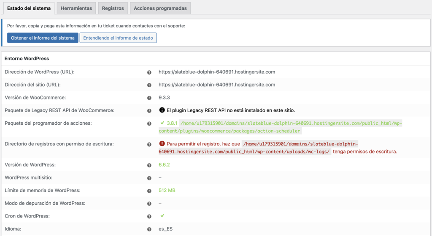Image resolution: width=432 pixels, height=236 pixels.
Task: Click help icon next to Dirección del sitio (URL)
Action: tap(149, 85)
